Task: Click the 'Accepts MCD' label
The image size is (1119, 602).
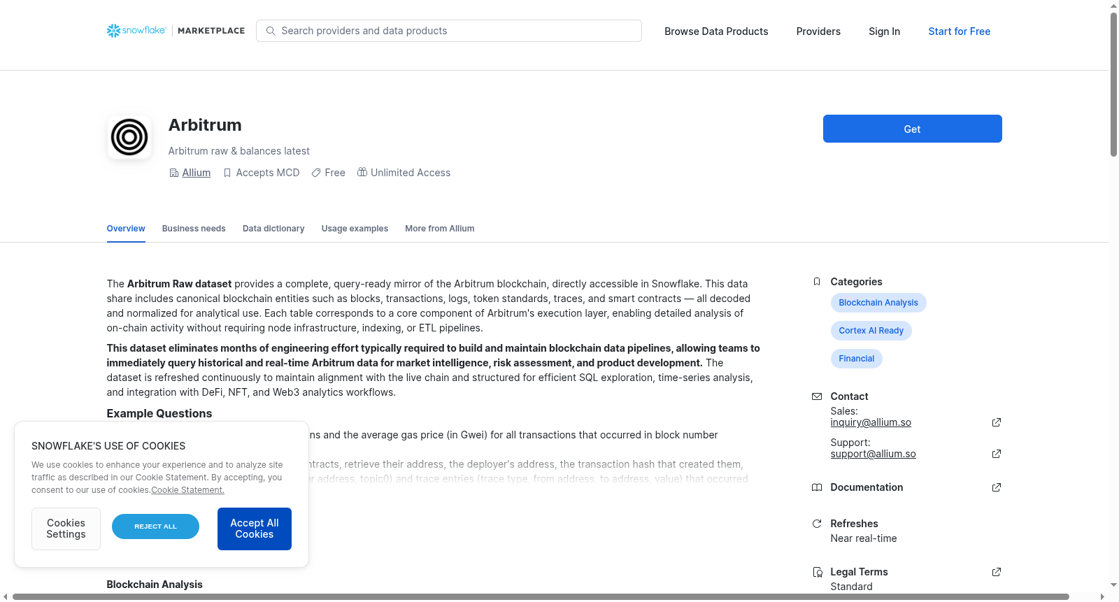Action: 268,173
